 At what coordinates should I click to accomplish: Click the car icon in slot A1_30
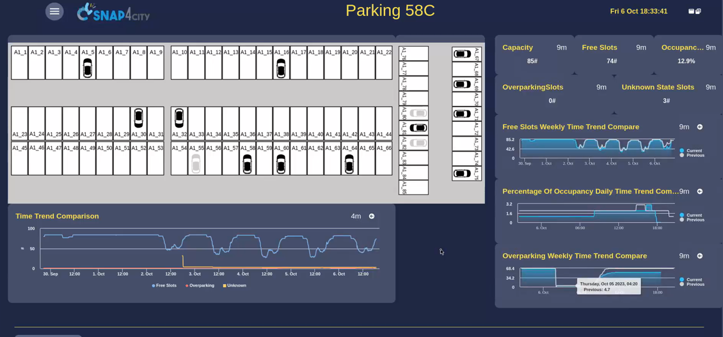138,117
